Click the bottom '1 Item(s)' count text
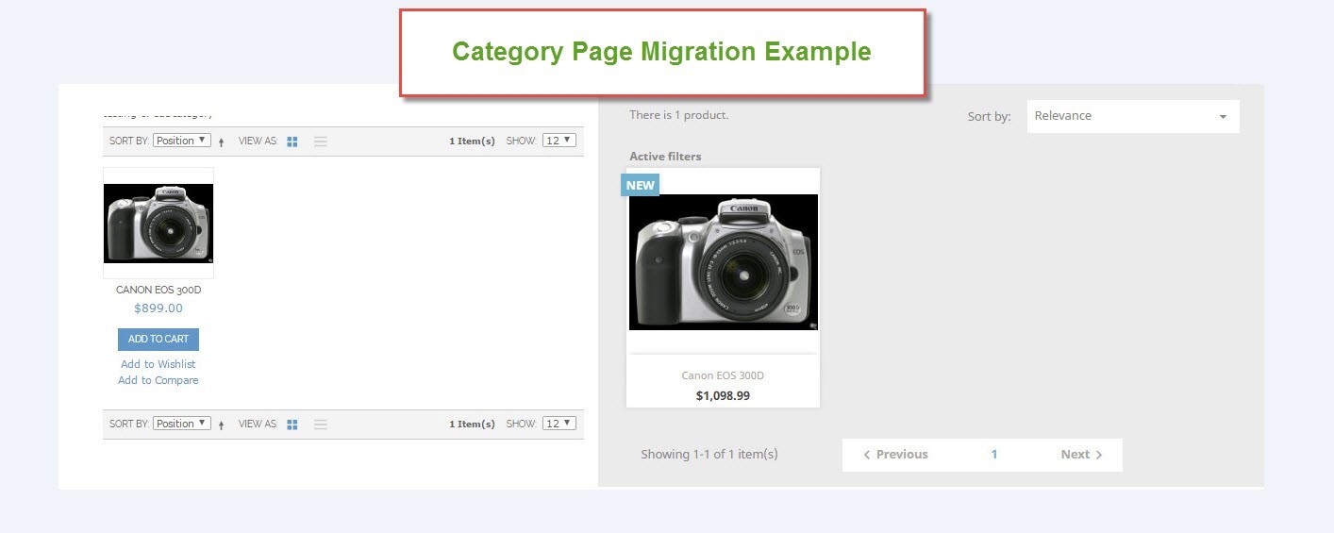Screen dimensions: 1334x533 coord(472,425)
